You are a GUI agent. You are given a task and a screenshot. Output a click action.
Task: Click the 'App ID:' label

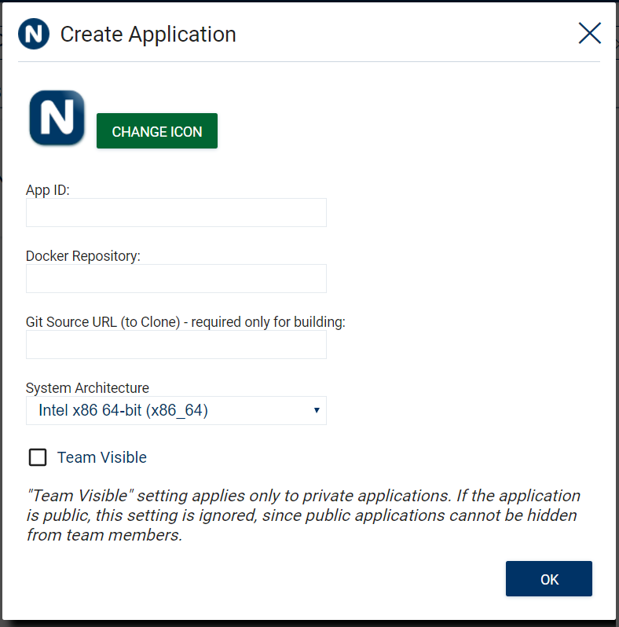pos(48,190)
